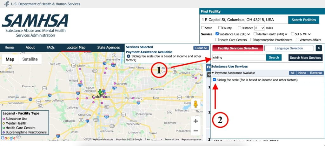Click the Substance Use Services heading
325x146 pixels.
(x=229, y=67)
